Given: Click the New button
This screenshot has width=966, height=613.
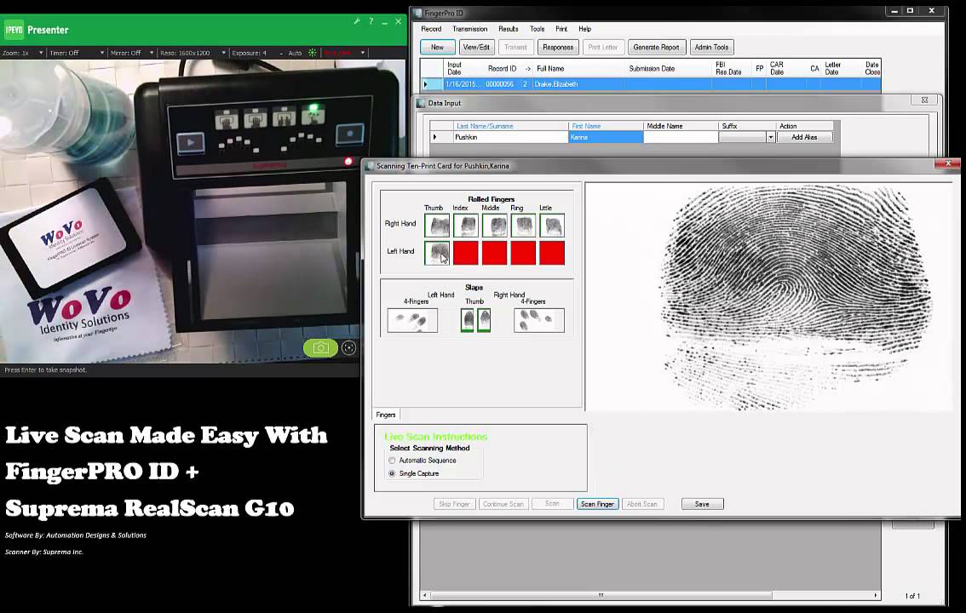Looking at the screenshot, I should coord(437,48).
